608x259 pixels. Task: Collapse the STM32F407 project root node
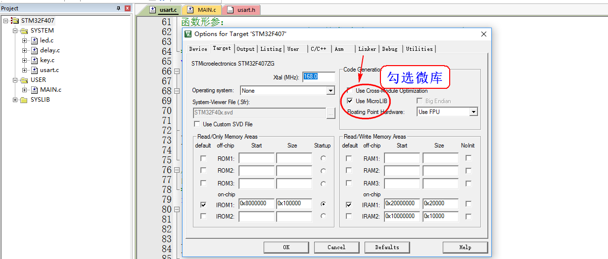[x=5, y=21]
